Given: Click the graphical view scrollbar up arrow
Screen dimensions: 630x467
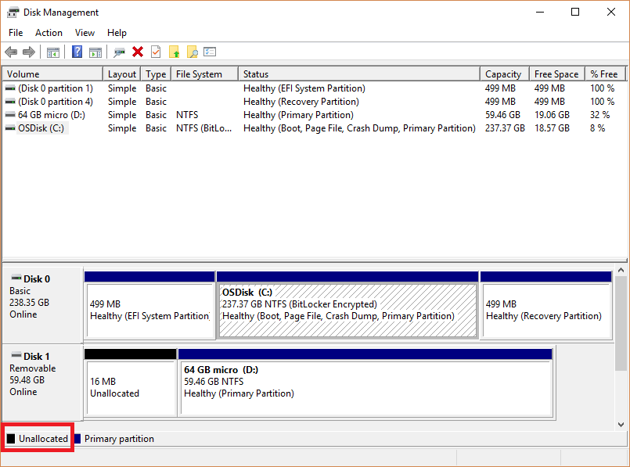Looking at the screenshot, I should [621, 270].
